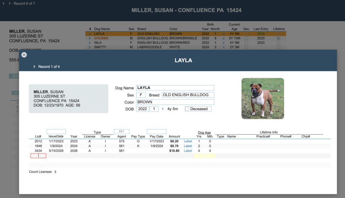345x198 pixels.
Task: Click pay date 1/9/2024
Action: [x=157, y=146]
